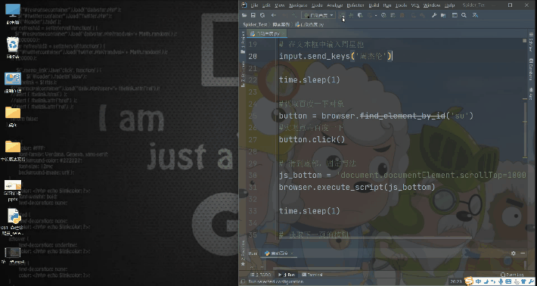Select the This PC desktop icon
Image resolution: width=537 pixels, height=286 pixels.
coord(13,14)
